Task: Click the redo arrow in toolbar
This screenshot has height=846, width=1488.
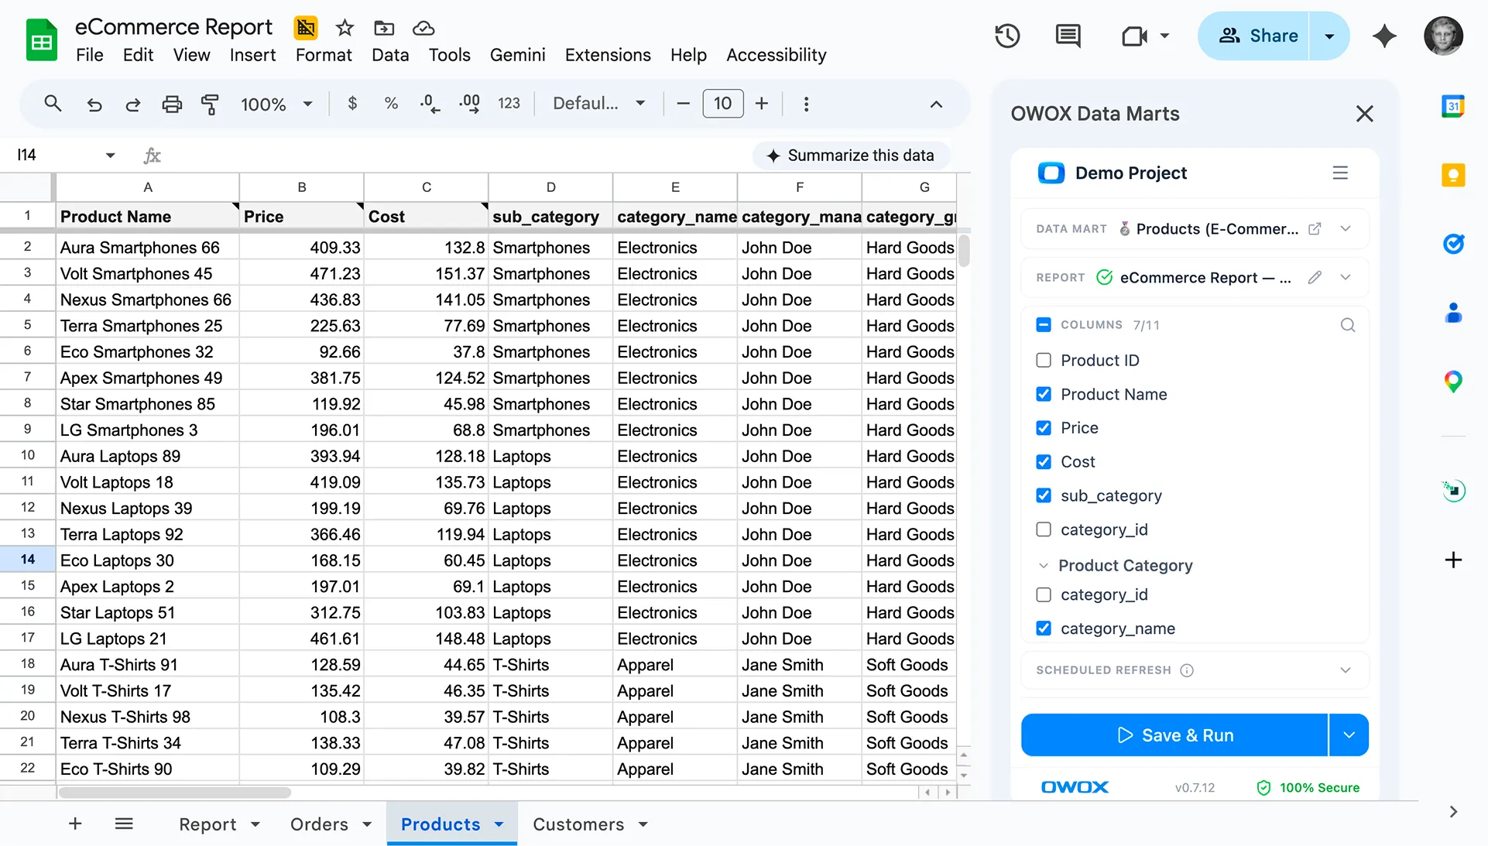Action: 133,104
